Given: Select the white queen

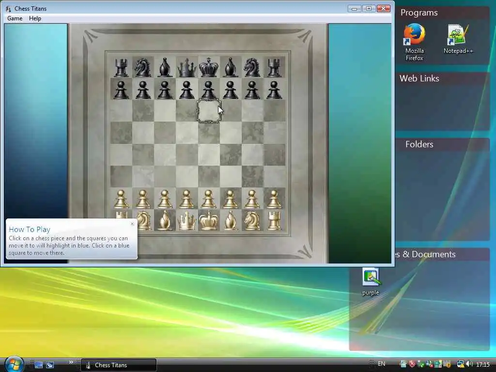Looking at the screenshot, I should point(186,220).
